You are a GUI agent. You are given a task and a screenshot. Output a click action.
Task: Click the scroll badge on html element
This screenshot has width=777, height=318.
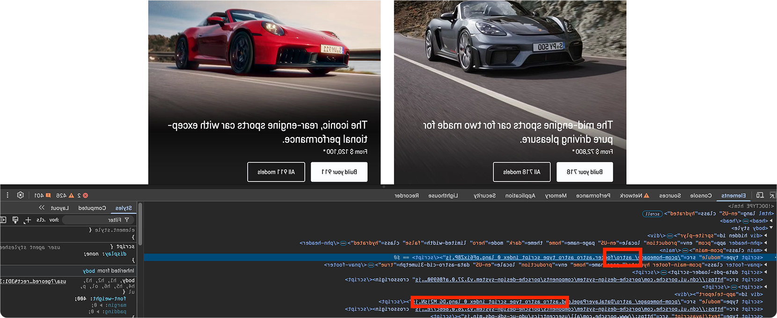click(x=652, y=214)
